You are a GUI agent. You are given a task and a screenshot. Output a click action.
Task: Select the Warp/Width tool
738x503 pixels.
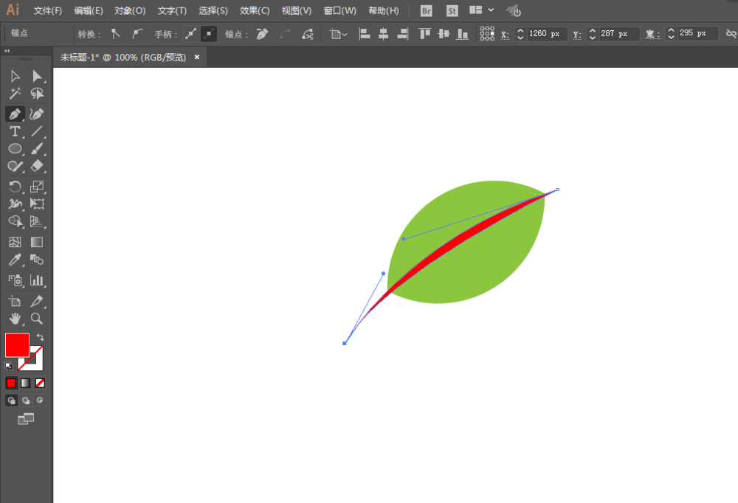pos(15,204)
